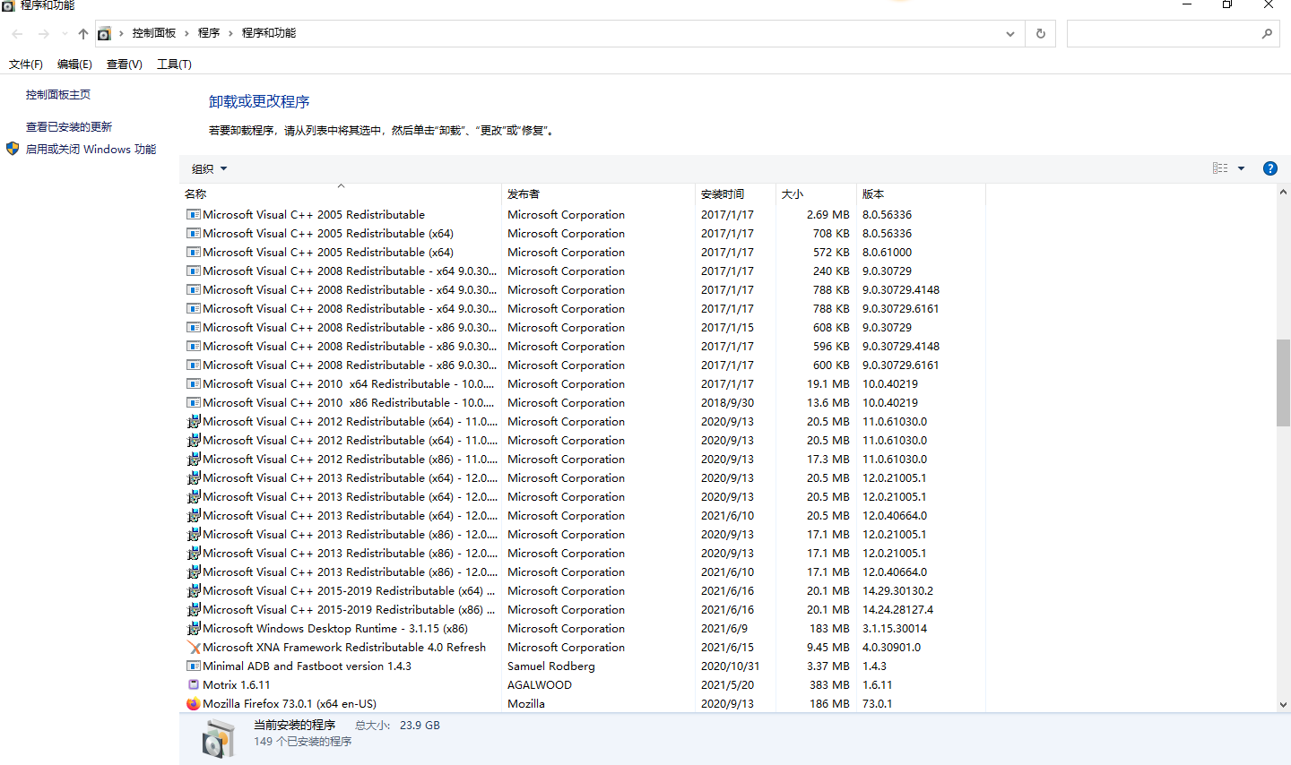Image resolution: width=1291 pixels, height=765 pixels.
Task: Click the refresh button beside the address bar
Action: tap(1041, 33)
